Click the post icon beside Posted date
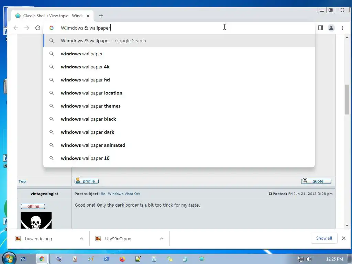The height and width of the screenshot is (264, 352). coord(270,193)
